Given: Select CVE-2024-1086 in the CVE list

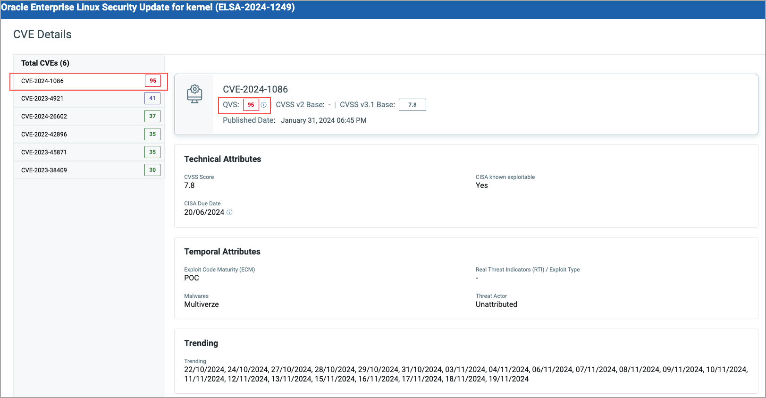Looking at the screenshot, I should point(42,81).
